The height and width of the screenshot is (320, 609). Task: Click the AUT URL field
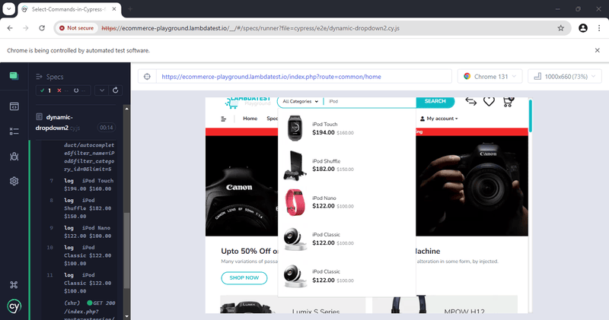(x=304, y=77)
